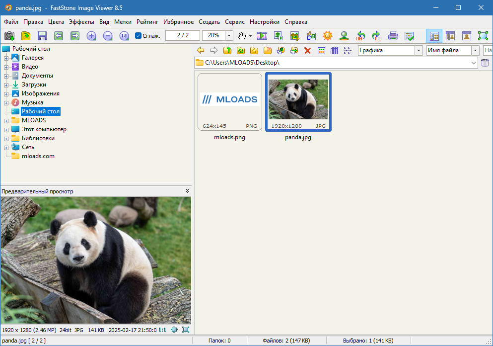
Task: Select the Загрузки folder in tree
Action: pos(34,85)
